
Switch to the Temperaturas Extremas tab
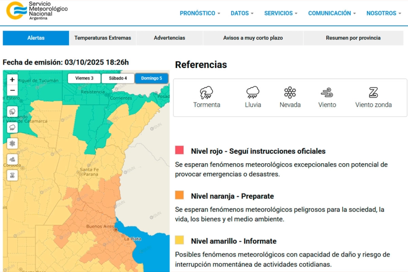pos(102,38)
